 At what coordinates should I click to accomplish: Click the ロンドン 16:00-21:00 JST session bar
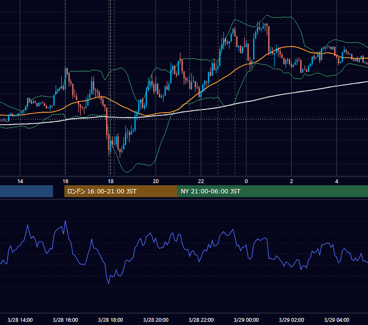pos(121,191)
